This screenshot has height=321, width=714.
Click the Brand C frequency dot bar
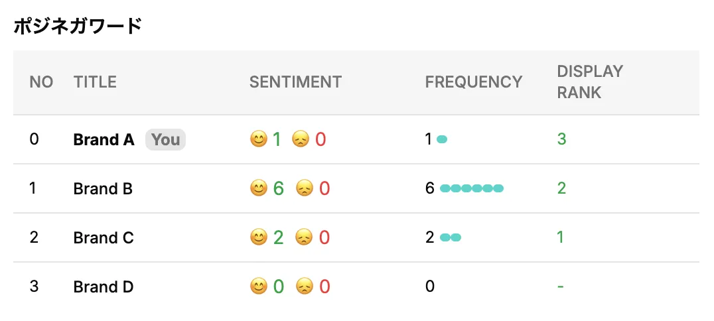point(451,237)
